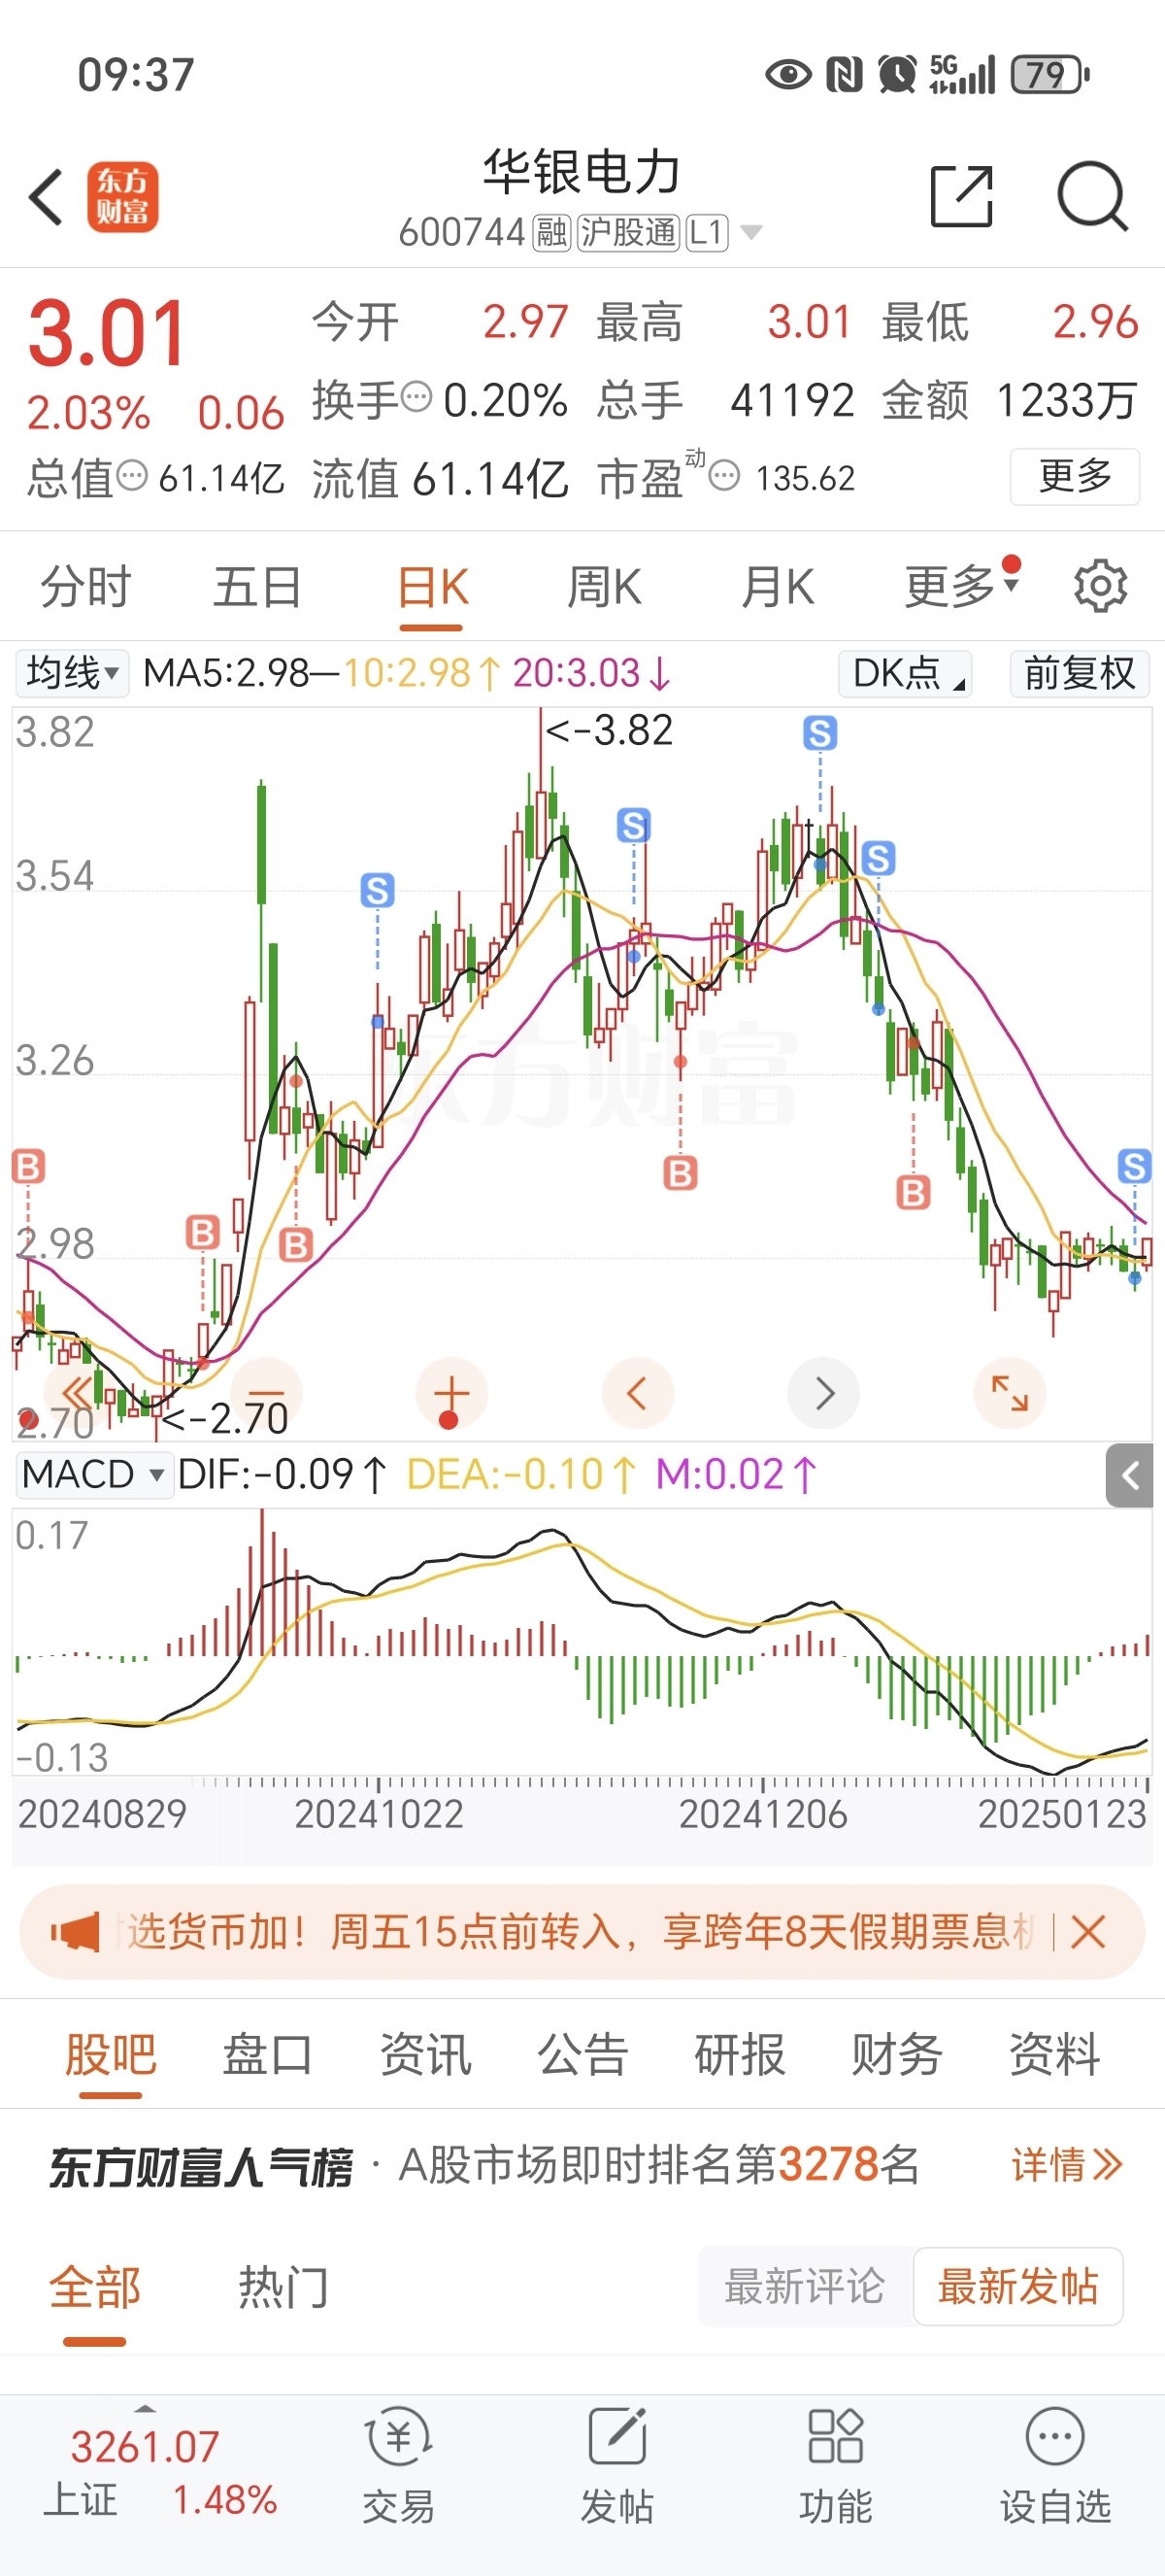The image size is (1165, 2576).
Task: Open chart settings gear icon
Action: coord(1100,586)
